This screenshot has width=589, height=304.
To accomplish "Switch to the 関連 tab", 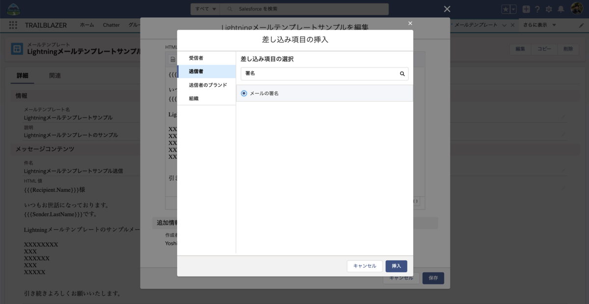I will [x=55, y=75].
